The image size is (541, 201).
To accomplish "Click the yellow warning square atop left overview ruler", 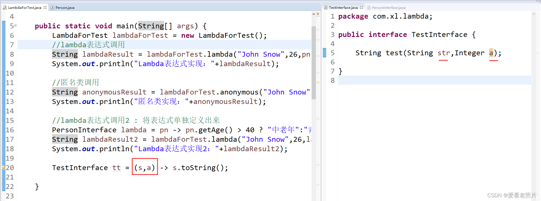I will pyautogui.click(x=318, y=14).
